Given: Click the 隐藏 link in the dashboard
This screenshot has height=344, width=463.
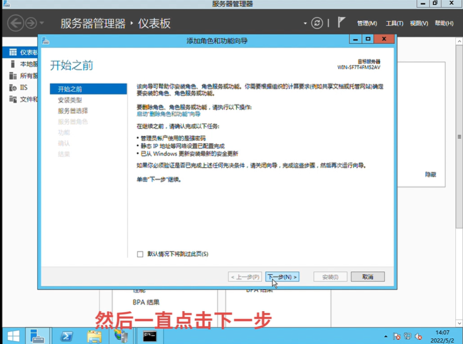Looking at the screenshot, I should pyautogui.click(x=431, y=174).
